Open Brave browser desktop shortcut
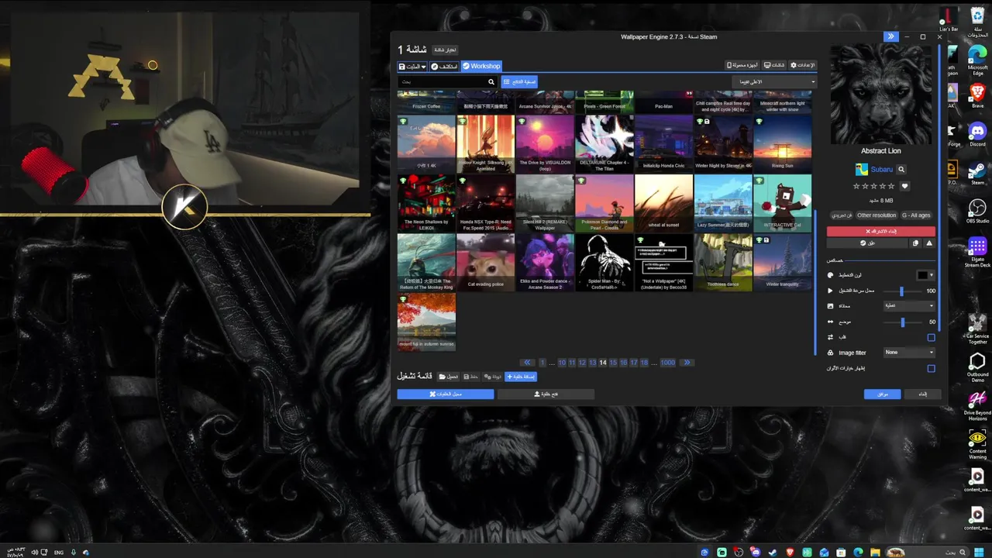 977,95
